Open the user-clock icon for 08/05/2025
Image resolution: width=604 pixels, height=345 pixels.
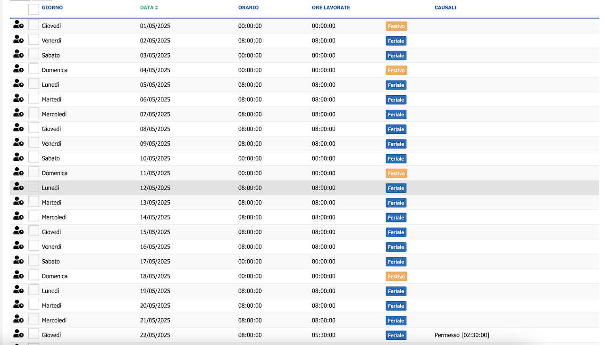pyautogui.click(x=18, y=128)
